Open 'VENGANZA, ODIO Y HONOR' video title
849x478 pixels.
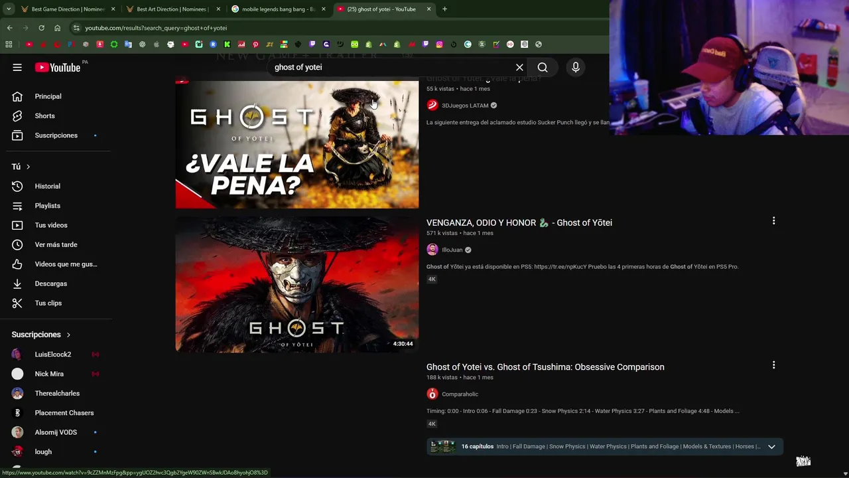519,222
